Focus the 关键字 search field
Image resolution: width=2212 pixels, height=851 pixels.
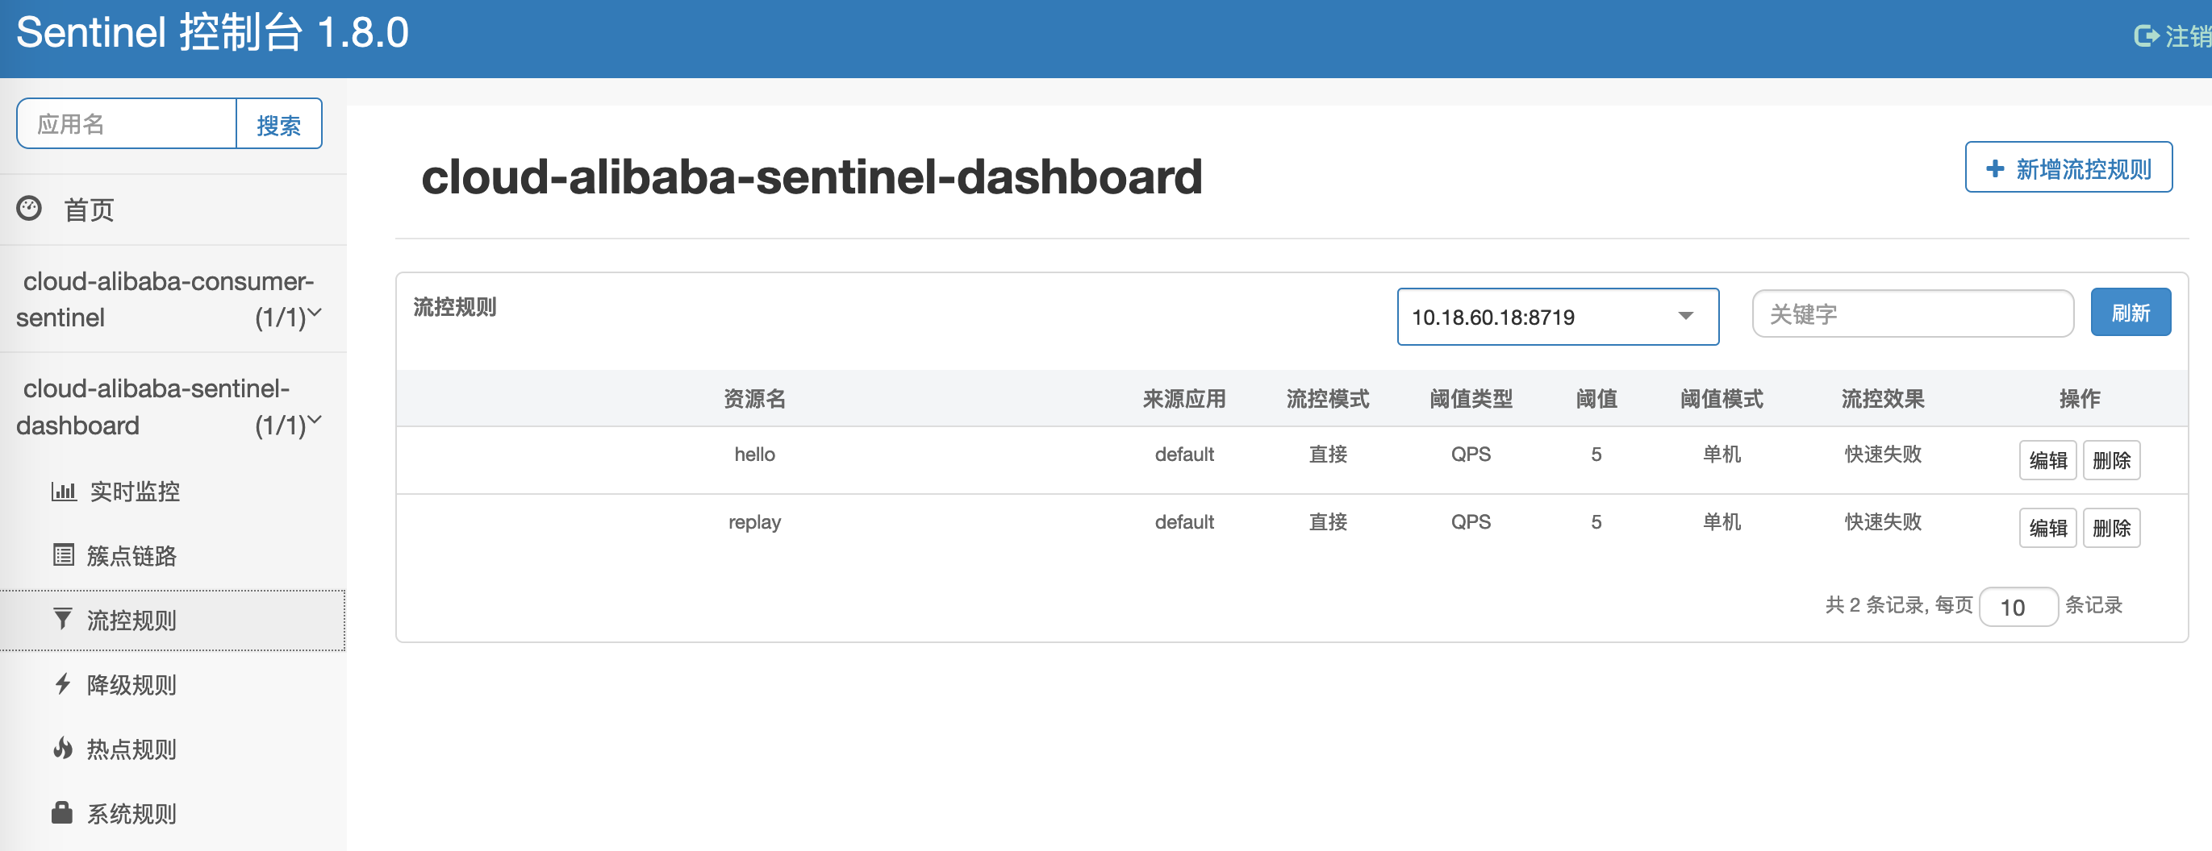(x=1911, y=314)
